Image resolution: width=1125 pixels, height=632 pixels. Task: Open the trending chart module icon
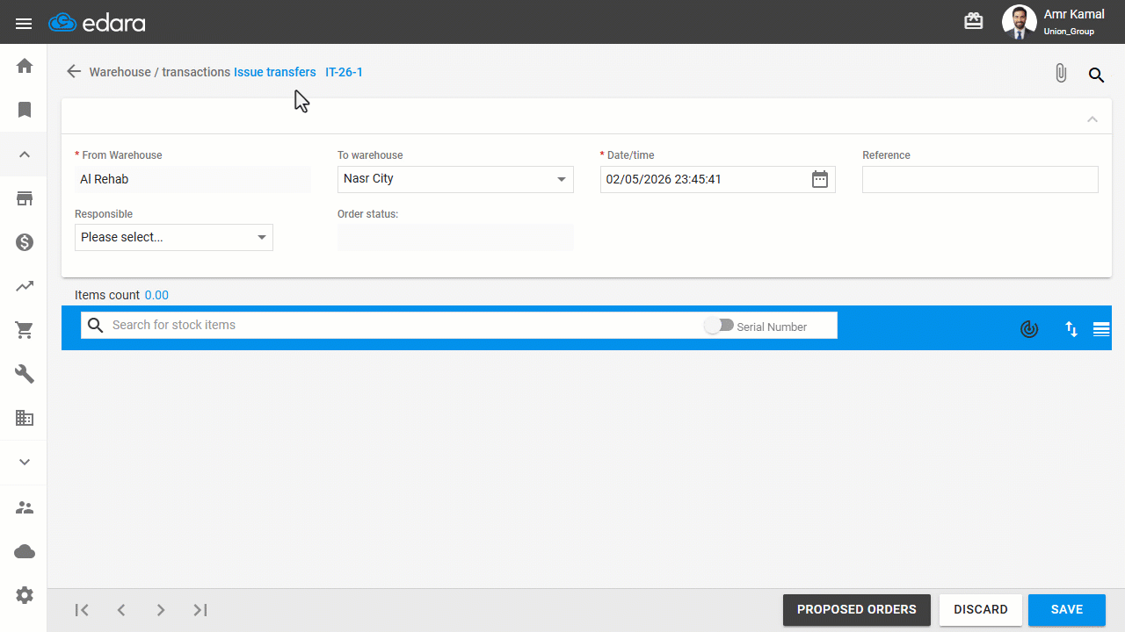pos(25,286)
